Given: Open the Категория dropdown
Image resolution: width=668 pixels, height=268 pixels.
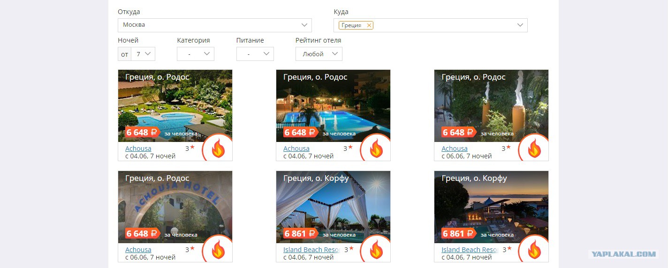Looking at the screenshot, I should (196, 54).
